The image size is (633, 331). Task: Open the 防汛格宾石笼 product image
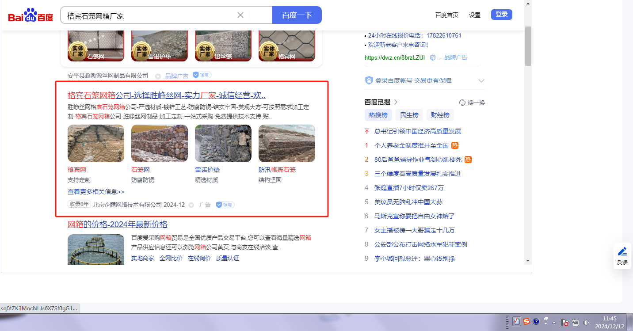pos(287,143)
